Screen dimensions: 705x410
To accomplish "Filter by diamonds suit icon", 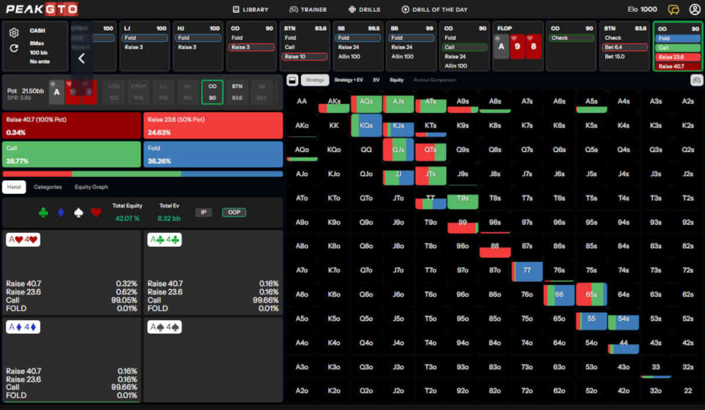I will (x=61, y=213).
